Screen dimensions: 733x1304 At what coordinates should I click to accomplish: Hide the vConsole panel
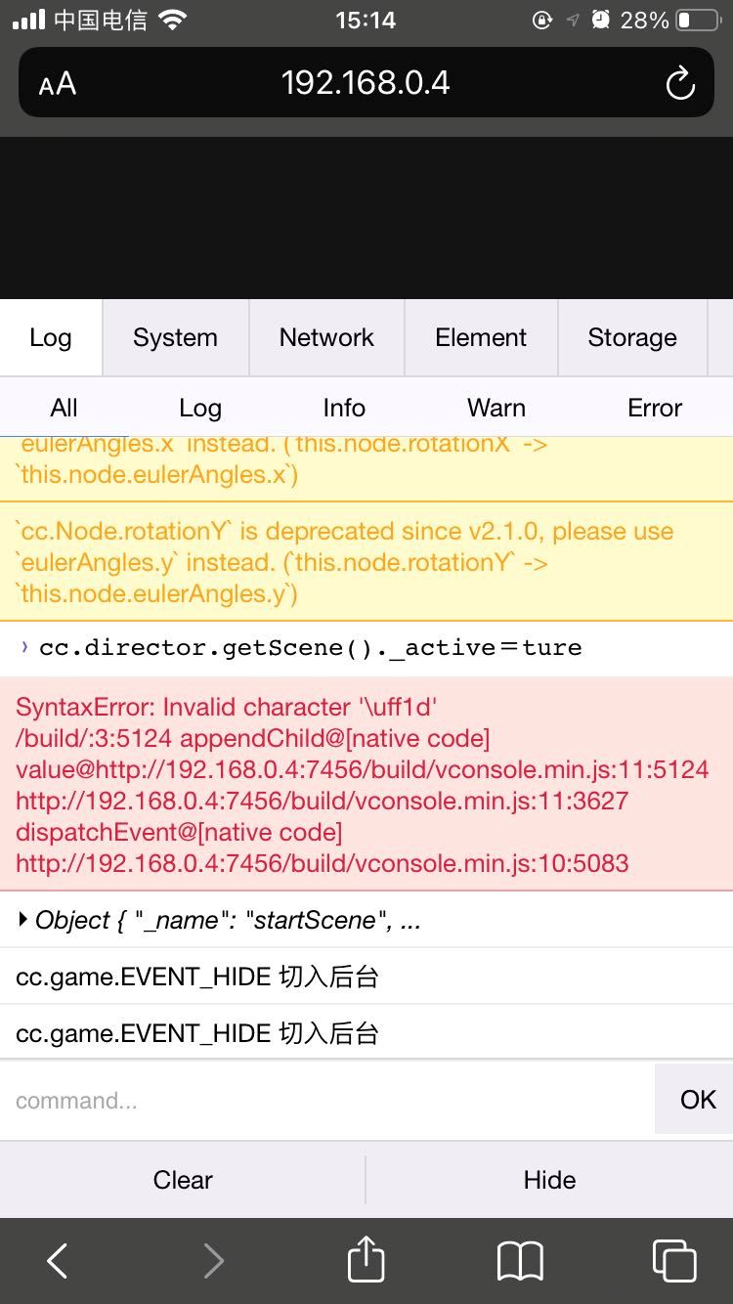tap(549, 1180)
